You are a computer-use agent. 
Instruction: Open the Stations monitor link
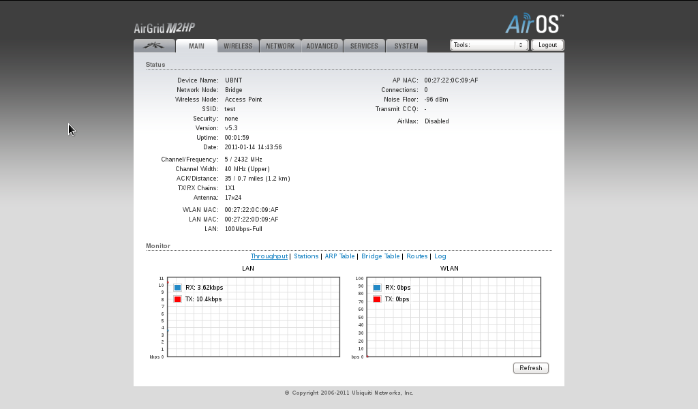(306, 256)
